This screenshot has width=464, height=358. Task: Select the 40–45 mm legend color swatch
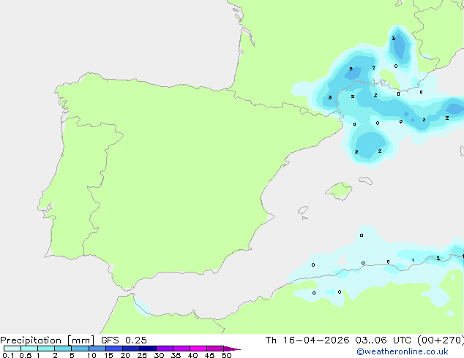point(198,349)
